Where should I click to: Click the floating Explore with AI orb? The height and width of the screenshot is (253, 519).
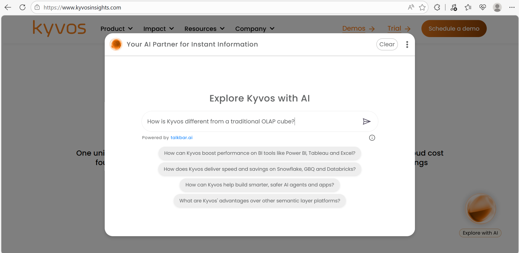pyautogui.click(x=480, y=209)
